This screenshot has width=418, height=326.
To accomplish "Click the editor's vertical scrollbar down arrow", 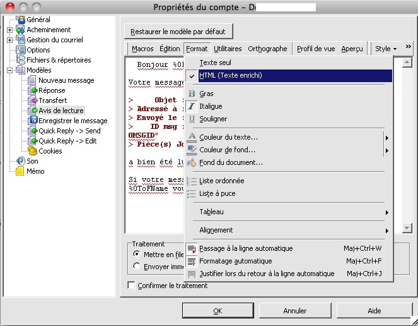I will (x=407, y=228).
